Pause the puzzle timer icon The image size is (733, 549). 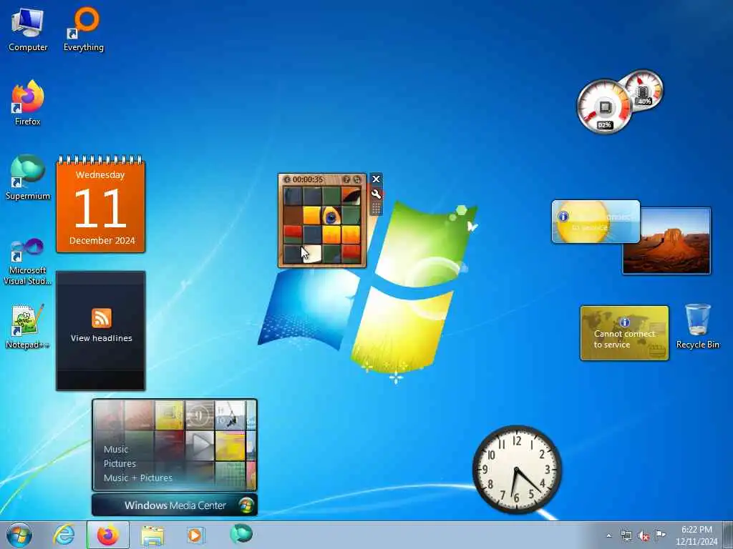coord(287,179)
